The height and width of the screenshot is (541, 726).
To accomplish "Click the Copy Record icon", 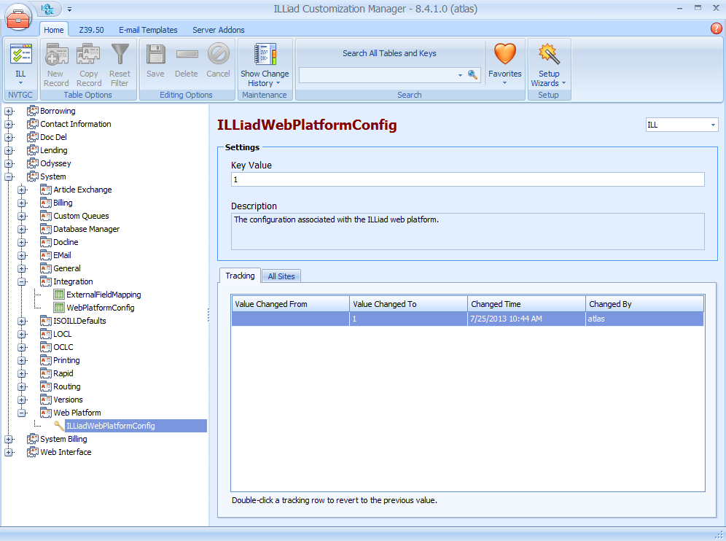I will [x=88, y=58].
